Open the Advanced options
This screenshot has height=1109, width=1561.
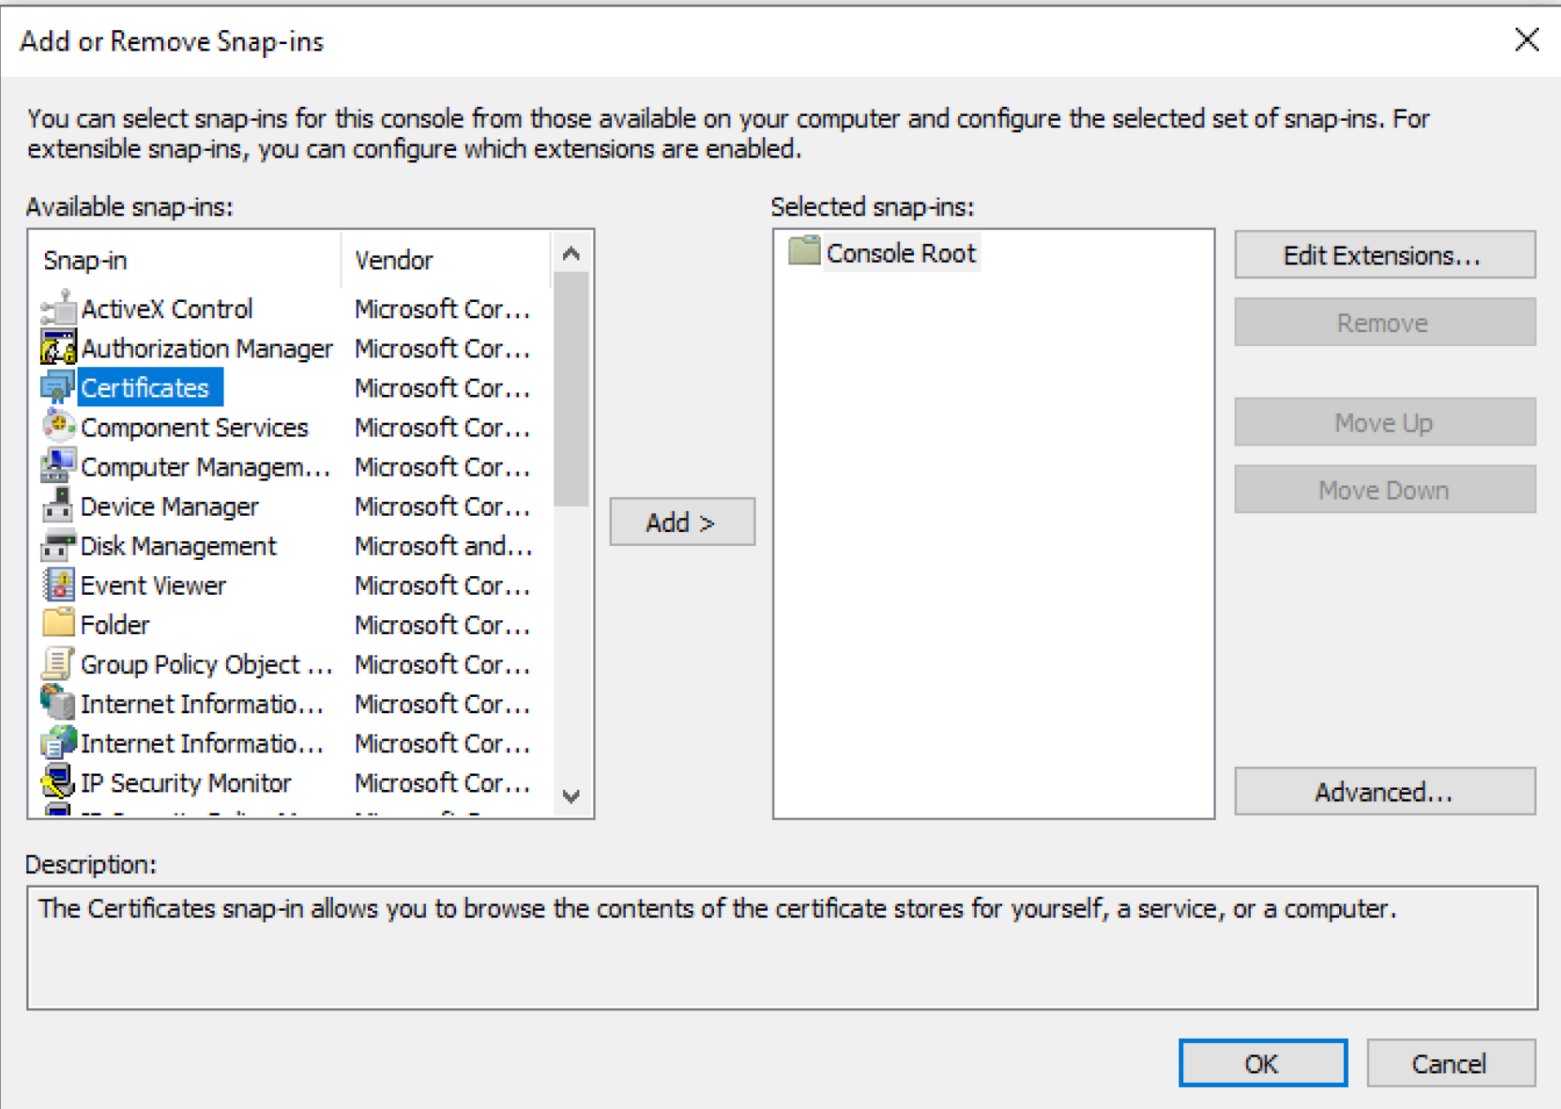click(1385, 791)
